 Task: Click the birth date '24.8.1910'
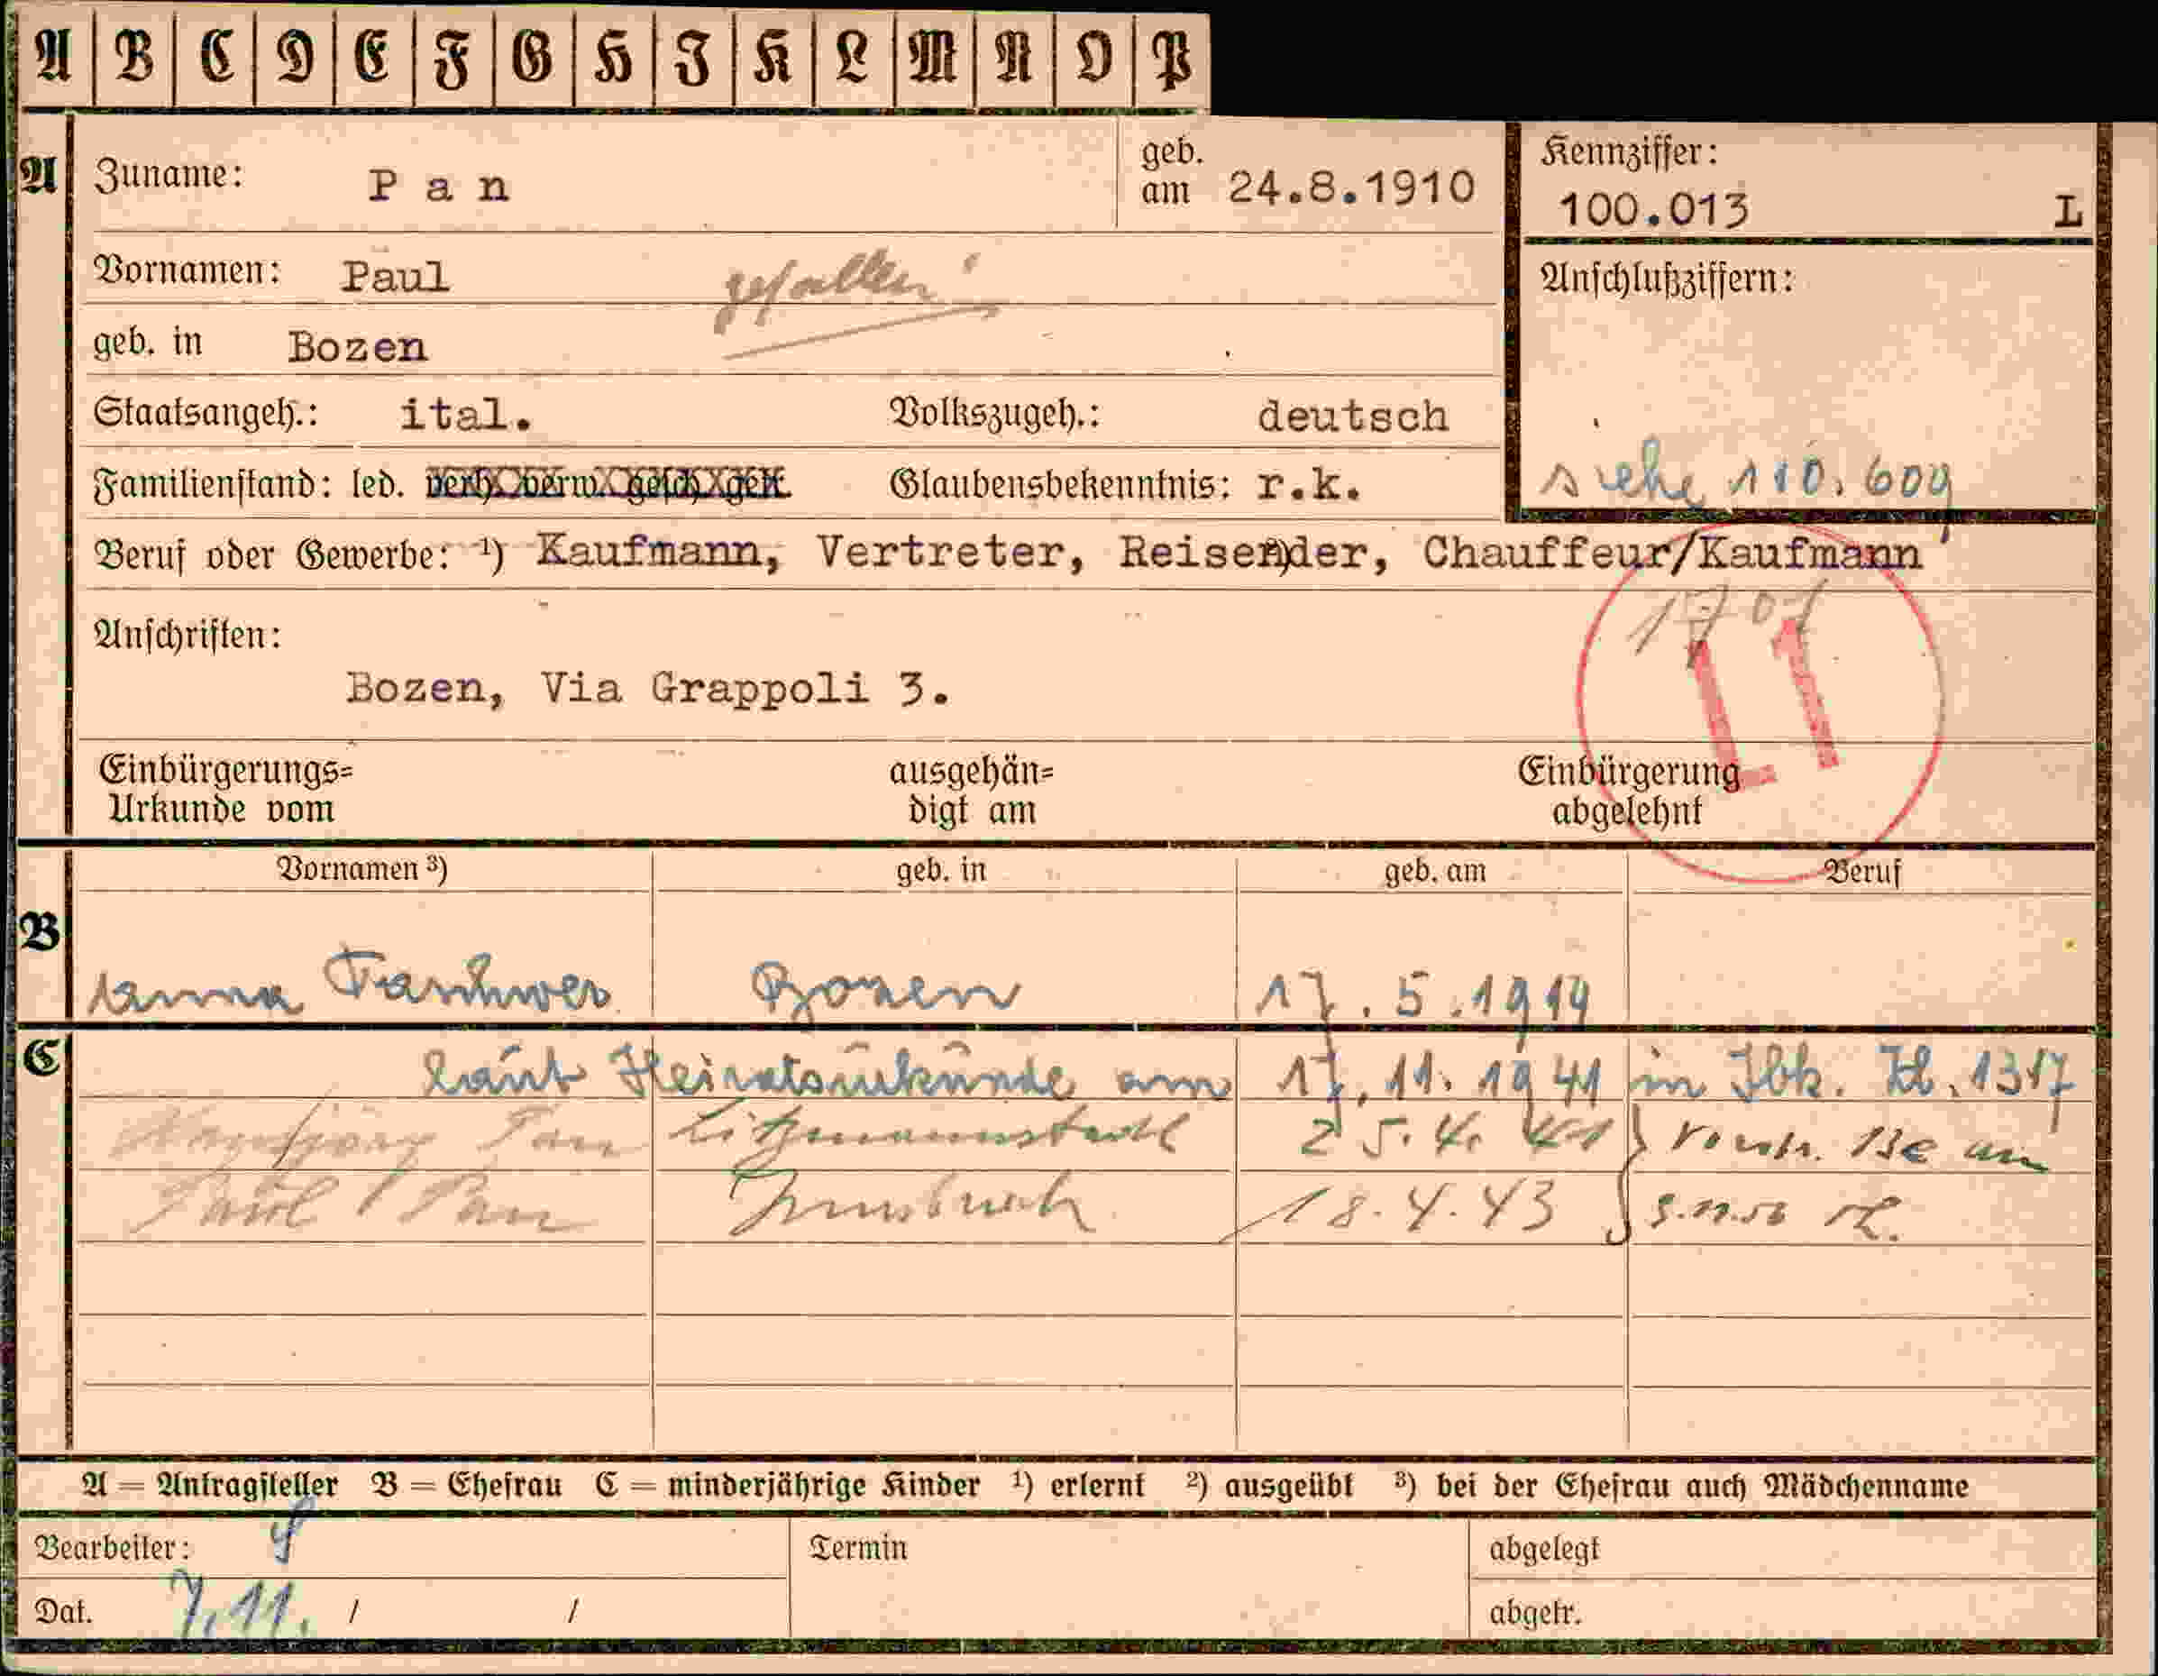[1350, 187]
